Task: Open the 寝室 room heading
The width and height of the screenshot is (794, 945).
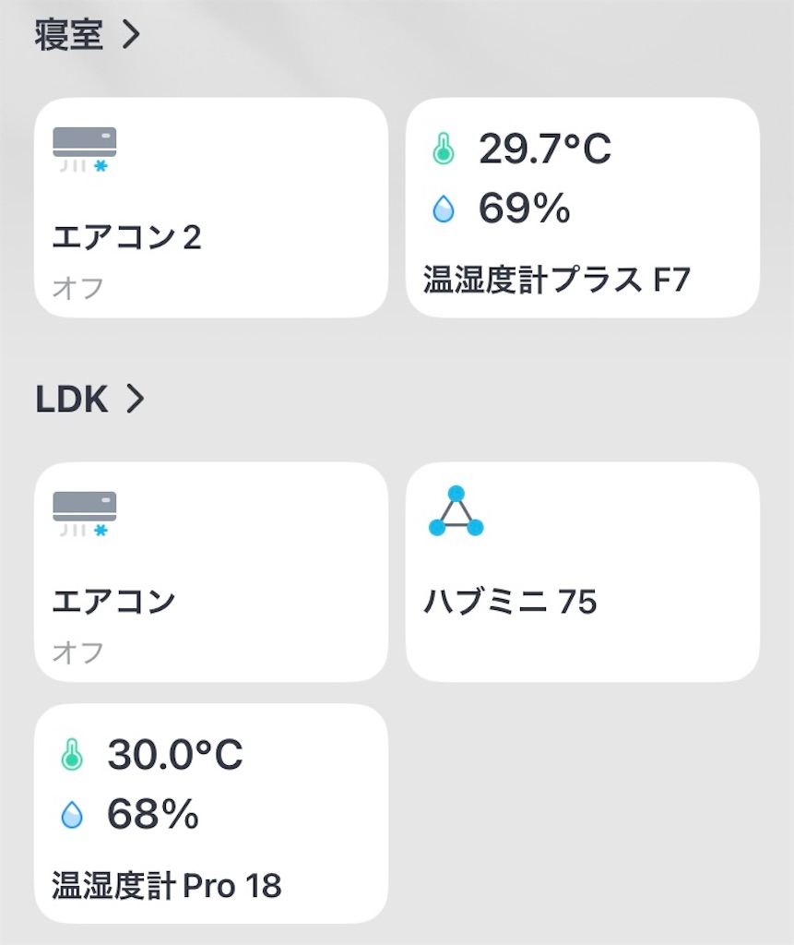Action: (x=68, y=35)
